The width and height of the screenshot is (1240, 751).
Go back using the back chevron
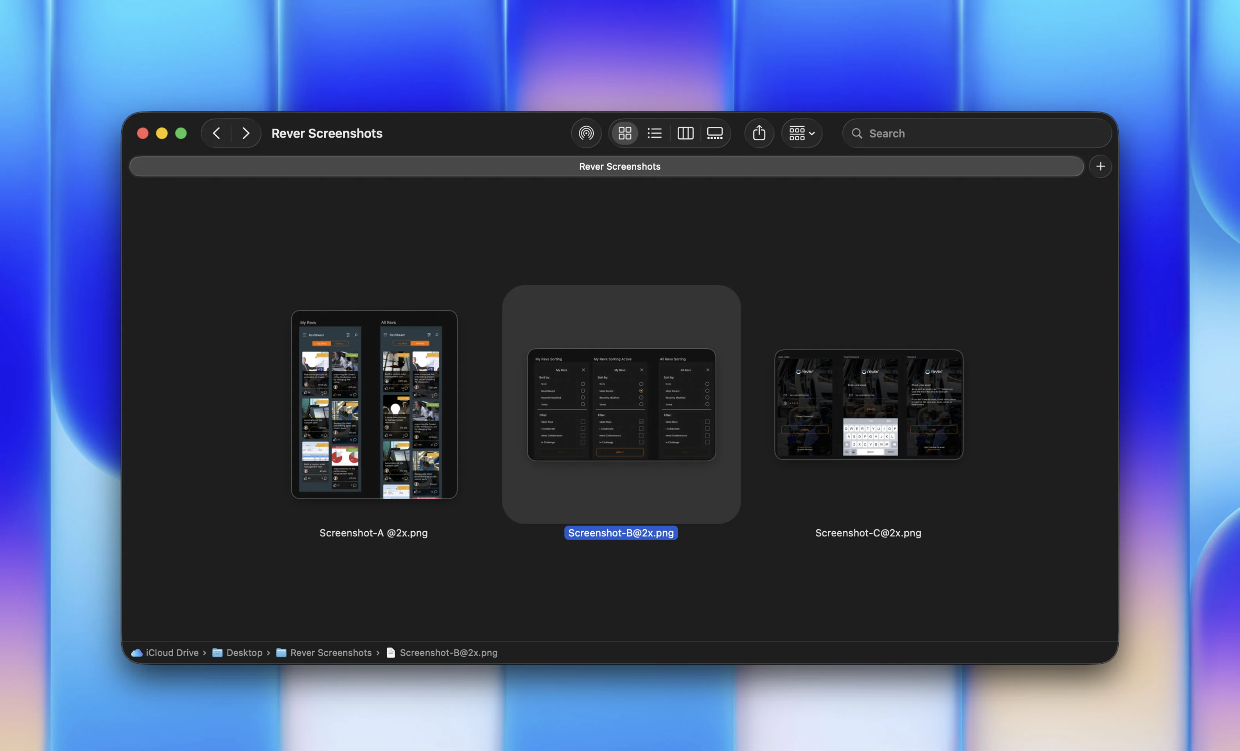coord(216,133)
